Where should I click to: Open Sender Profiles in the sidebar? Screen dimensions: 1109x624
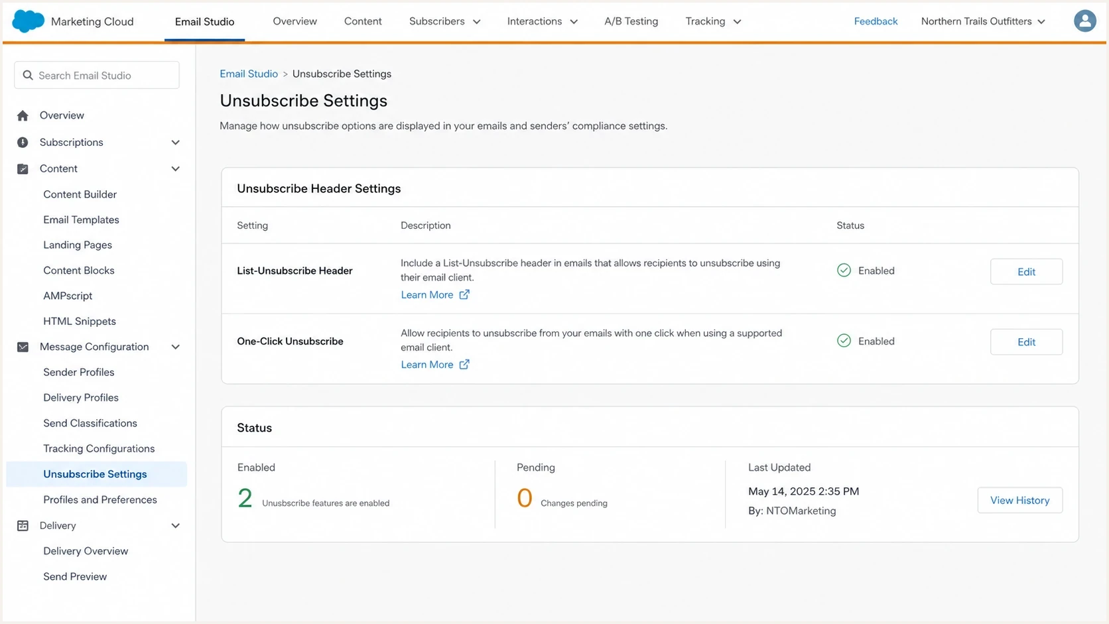click(79, 372)
